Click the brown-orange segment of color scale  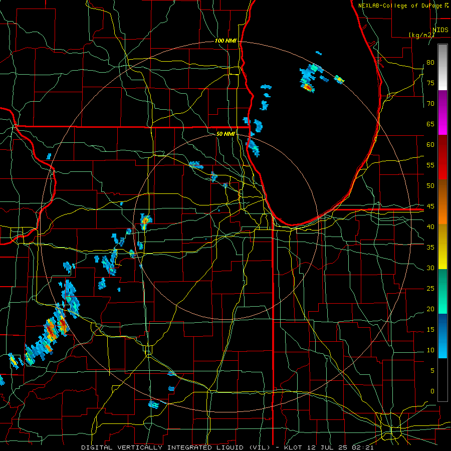[x=442, y=202]
